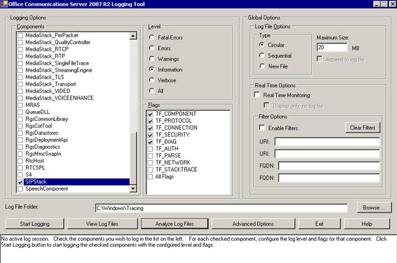Viewport: 397px width, 263px height.
Task: Uncheck the TF_COMPONENT flag
Action: tap(150, 114)
